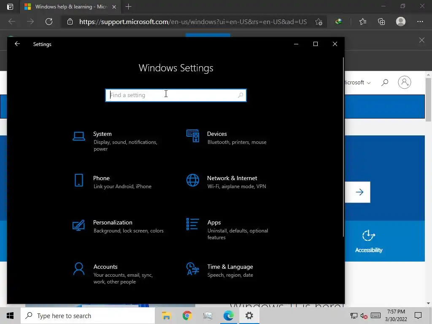Click the magnifier in Find a setting box
Screen dimensions: 432x324
click(240, 95)
